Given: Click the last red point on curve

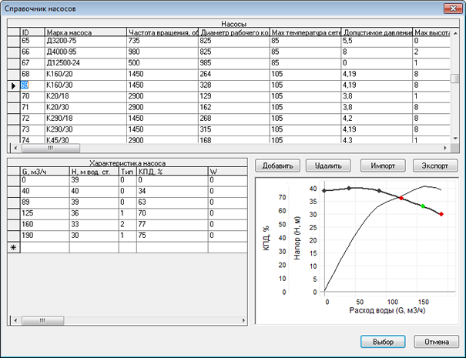Looking at the screenshot, I should pos(441,214).
